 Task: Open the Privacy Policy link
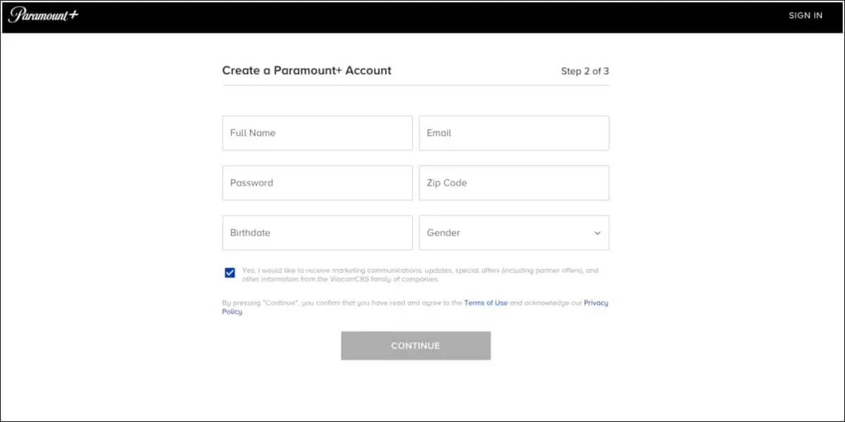pos(595,303)
